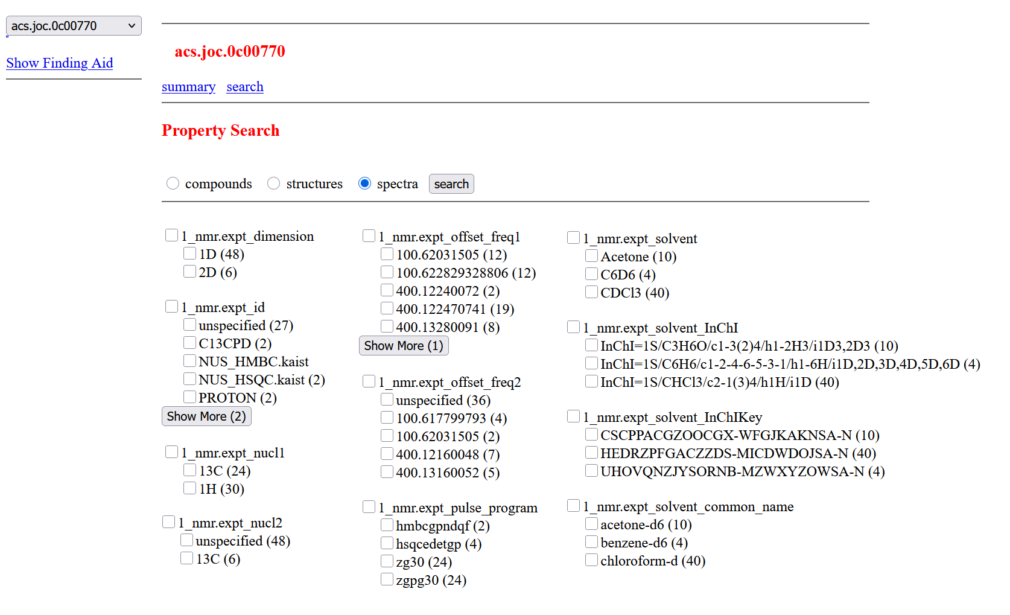Check the 2D (6) checkbox

[189, 272]
